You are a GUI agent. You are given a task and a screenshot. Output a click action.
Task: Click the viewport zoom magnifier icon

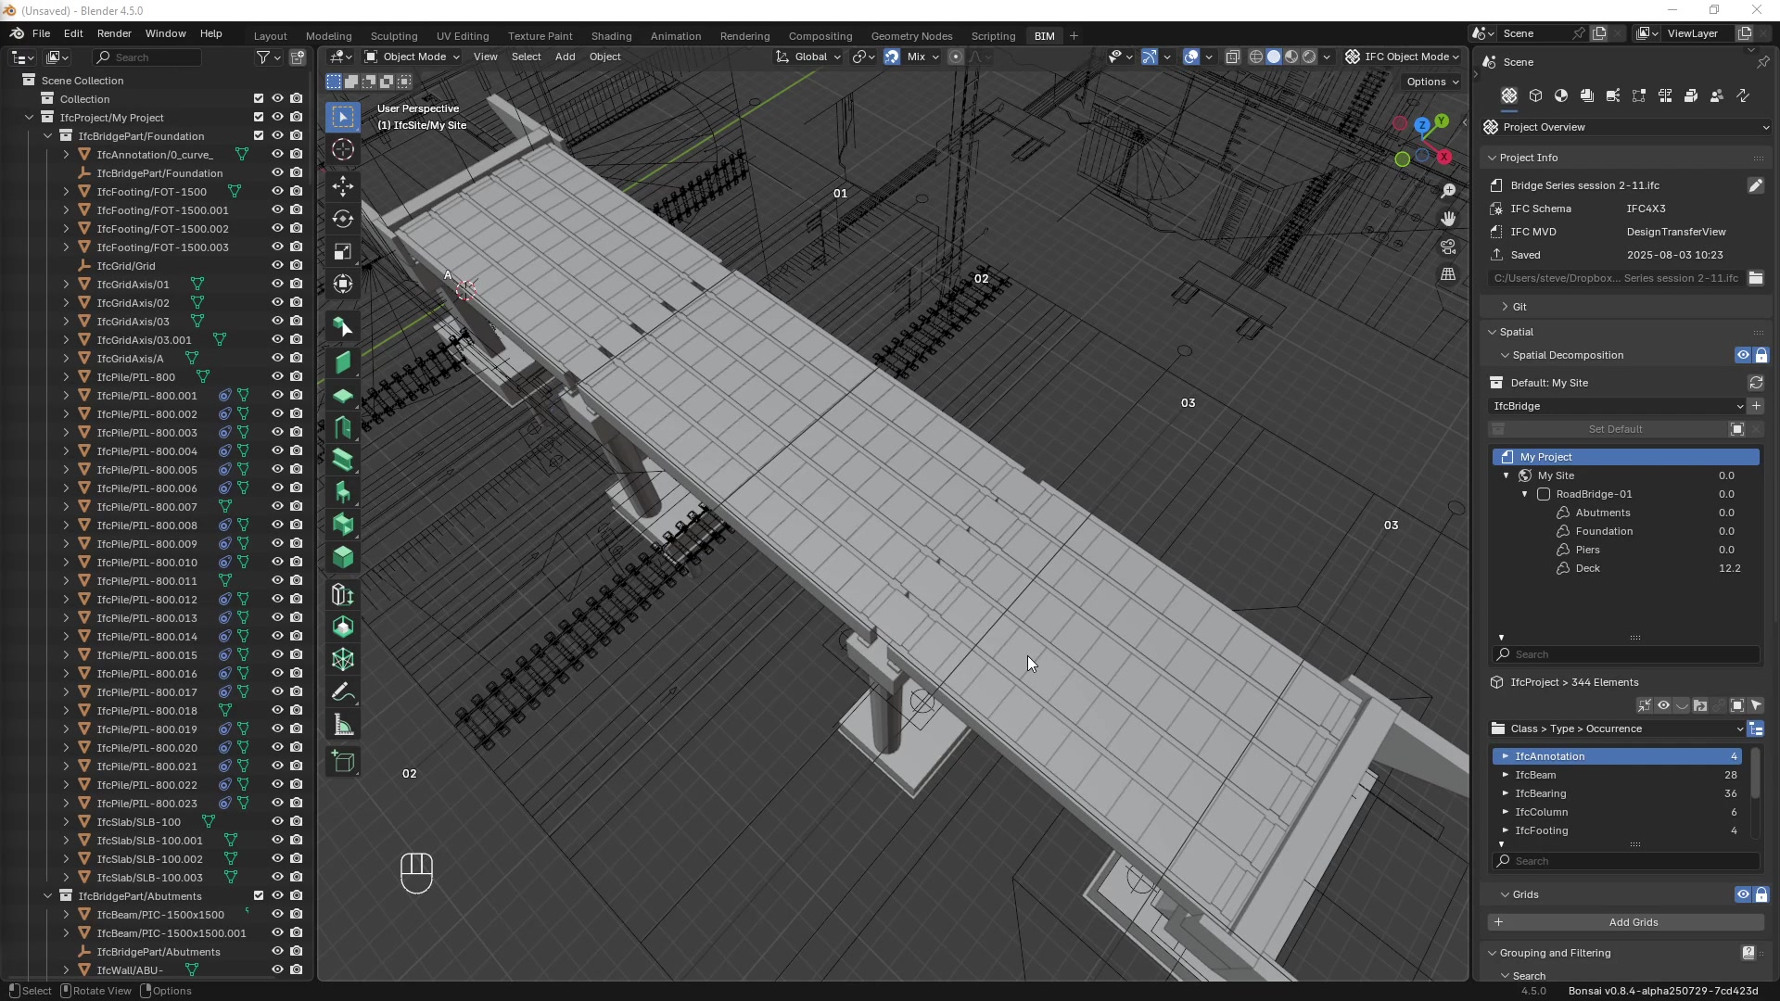click(1448, 191)
